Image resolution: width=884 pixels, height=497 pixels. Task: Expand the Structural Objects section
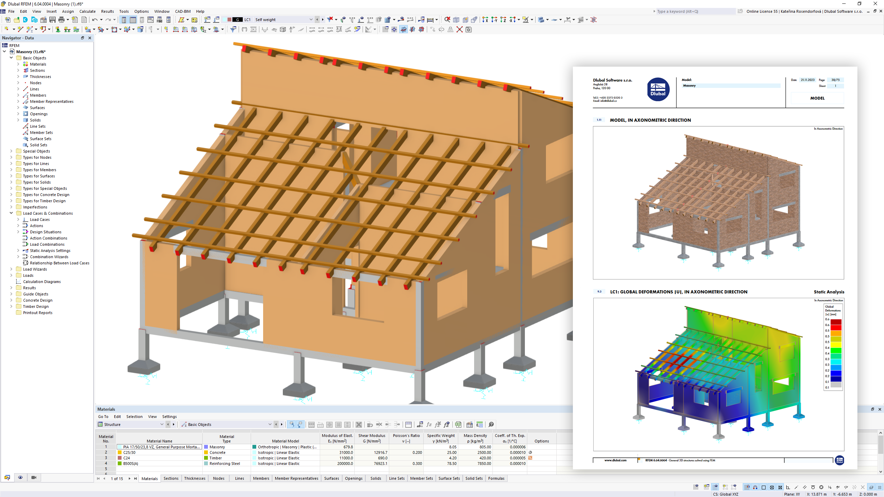(x=11, y=151)
